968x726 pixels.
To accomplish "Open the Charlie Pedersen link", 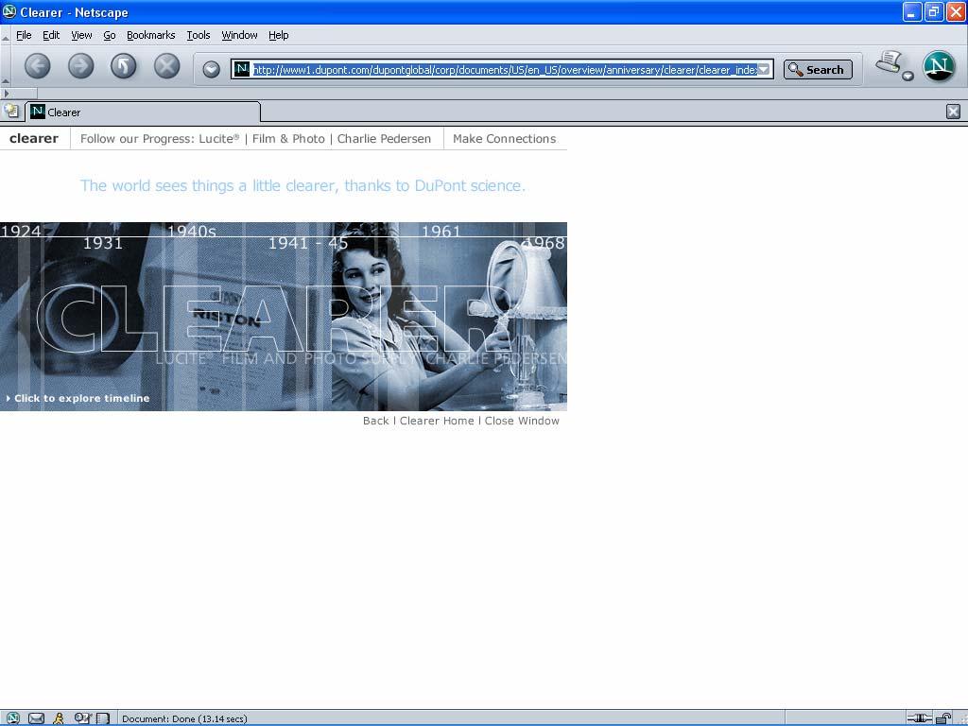I will click(x=384, y=139).
